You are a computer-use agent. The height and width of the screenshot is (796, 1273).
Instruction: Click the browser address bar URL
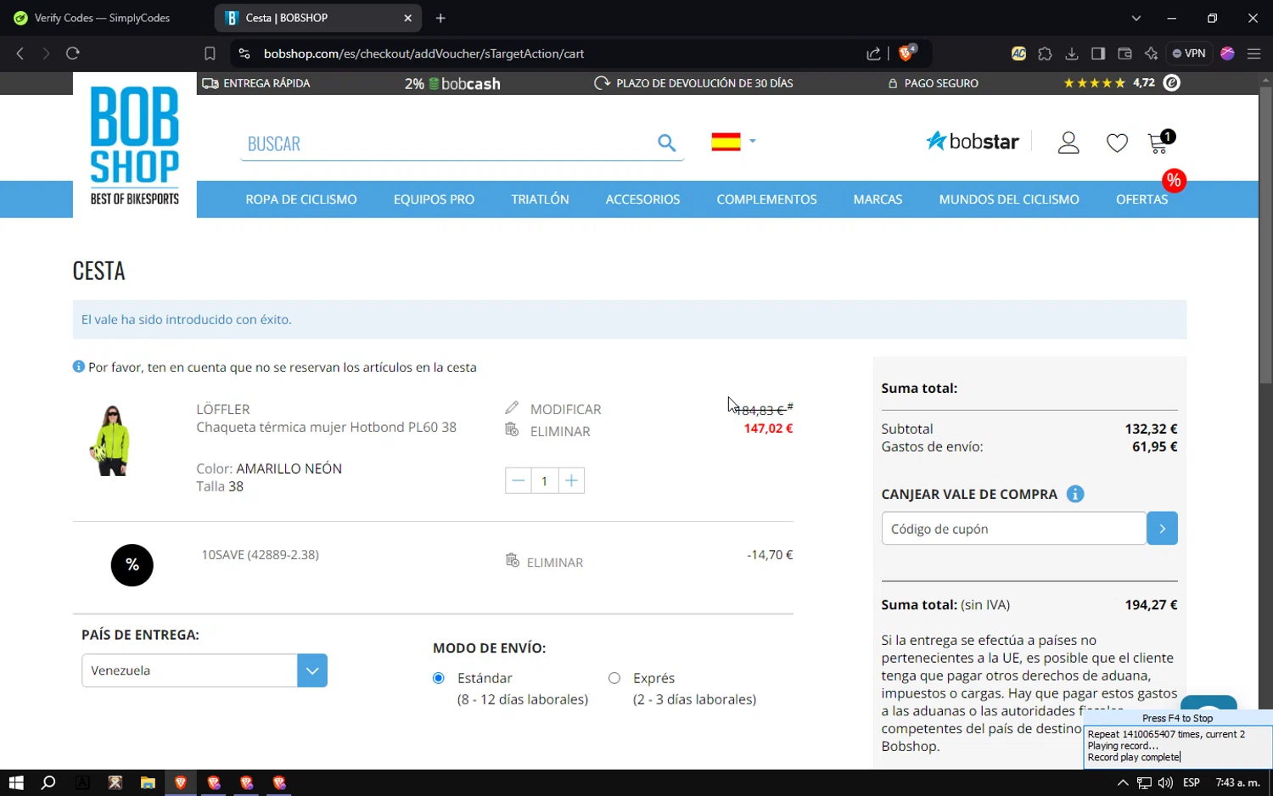[423, 53]
